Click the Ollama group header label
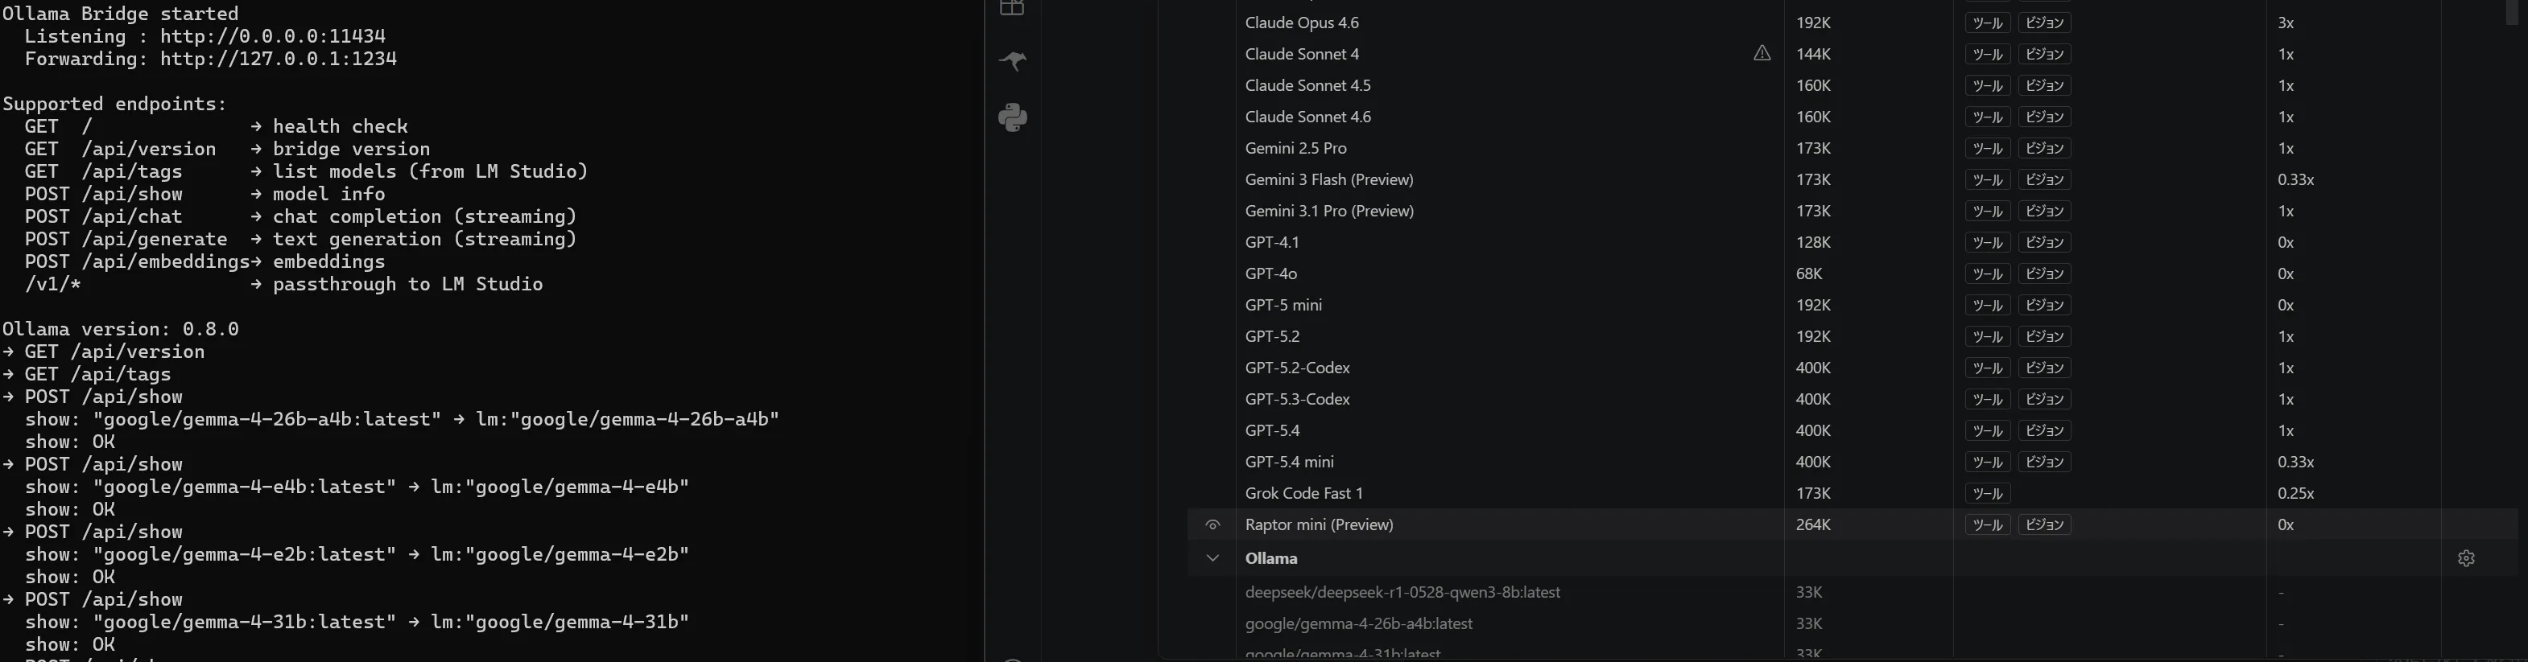Image resolution: width=2528 pixels, height=662 pixels. pyautogui.click(x=1271, y=558)
